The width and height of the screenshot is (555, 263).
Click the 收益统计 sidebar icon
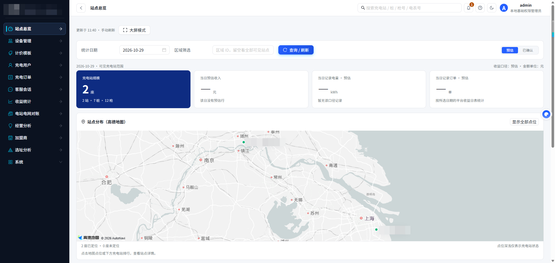tap(10, 102)
